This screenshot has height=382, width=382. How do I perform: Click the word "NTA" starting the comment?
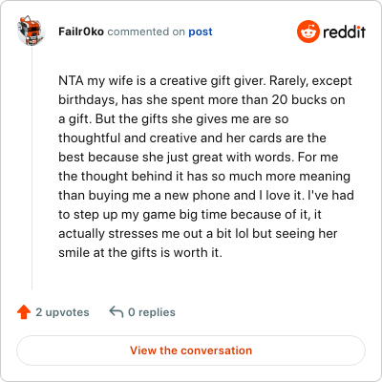71,81
